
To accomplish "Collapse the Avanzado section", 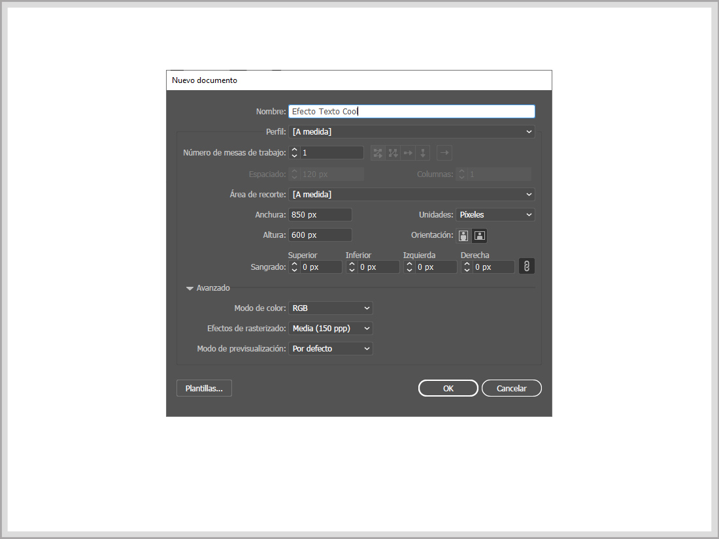I will [190, 288].
